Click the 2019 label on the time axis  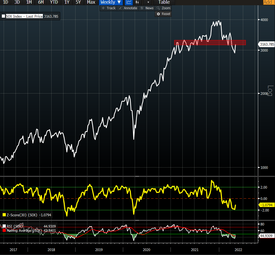click(99, 250)
